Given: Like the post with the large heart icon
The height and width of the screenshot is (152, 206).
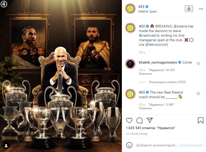Looking at the screenshot, I should click(x=129, y=120).
